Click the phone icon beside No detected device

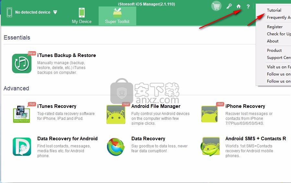coord(9,12)
